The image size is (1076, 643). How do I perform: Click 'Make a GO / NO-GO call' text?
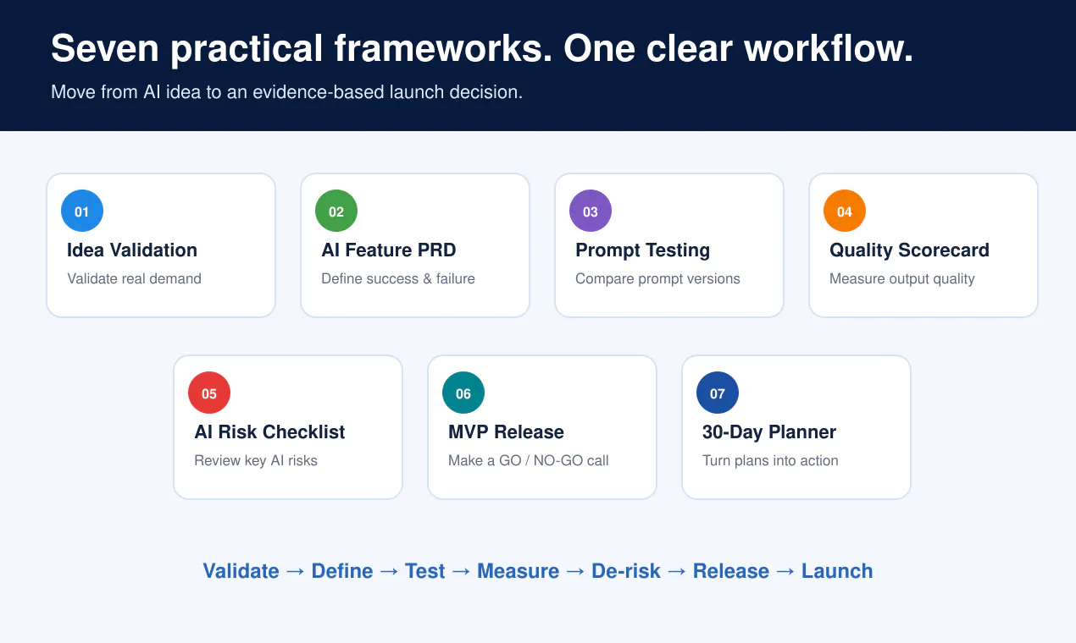[529, 461]
